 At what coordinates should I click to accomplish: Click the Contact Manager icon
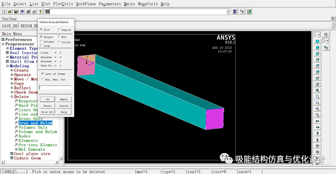tap(249, 12)
